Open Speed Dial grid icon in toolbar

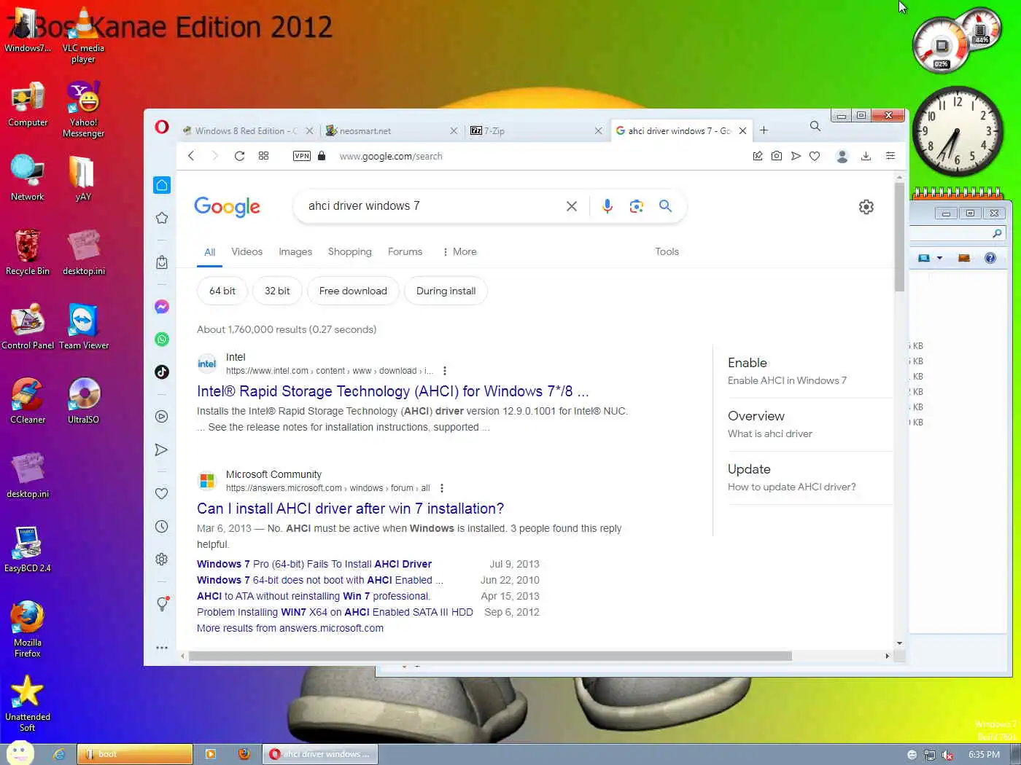264,156
